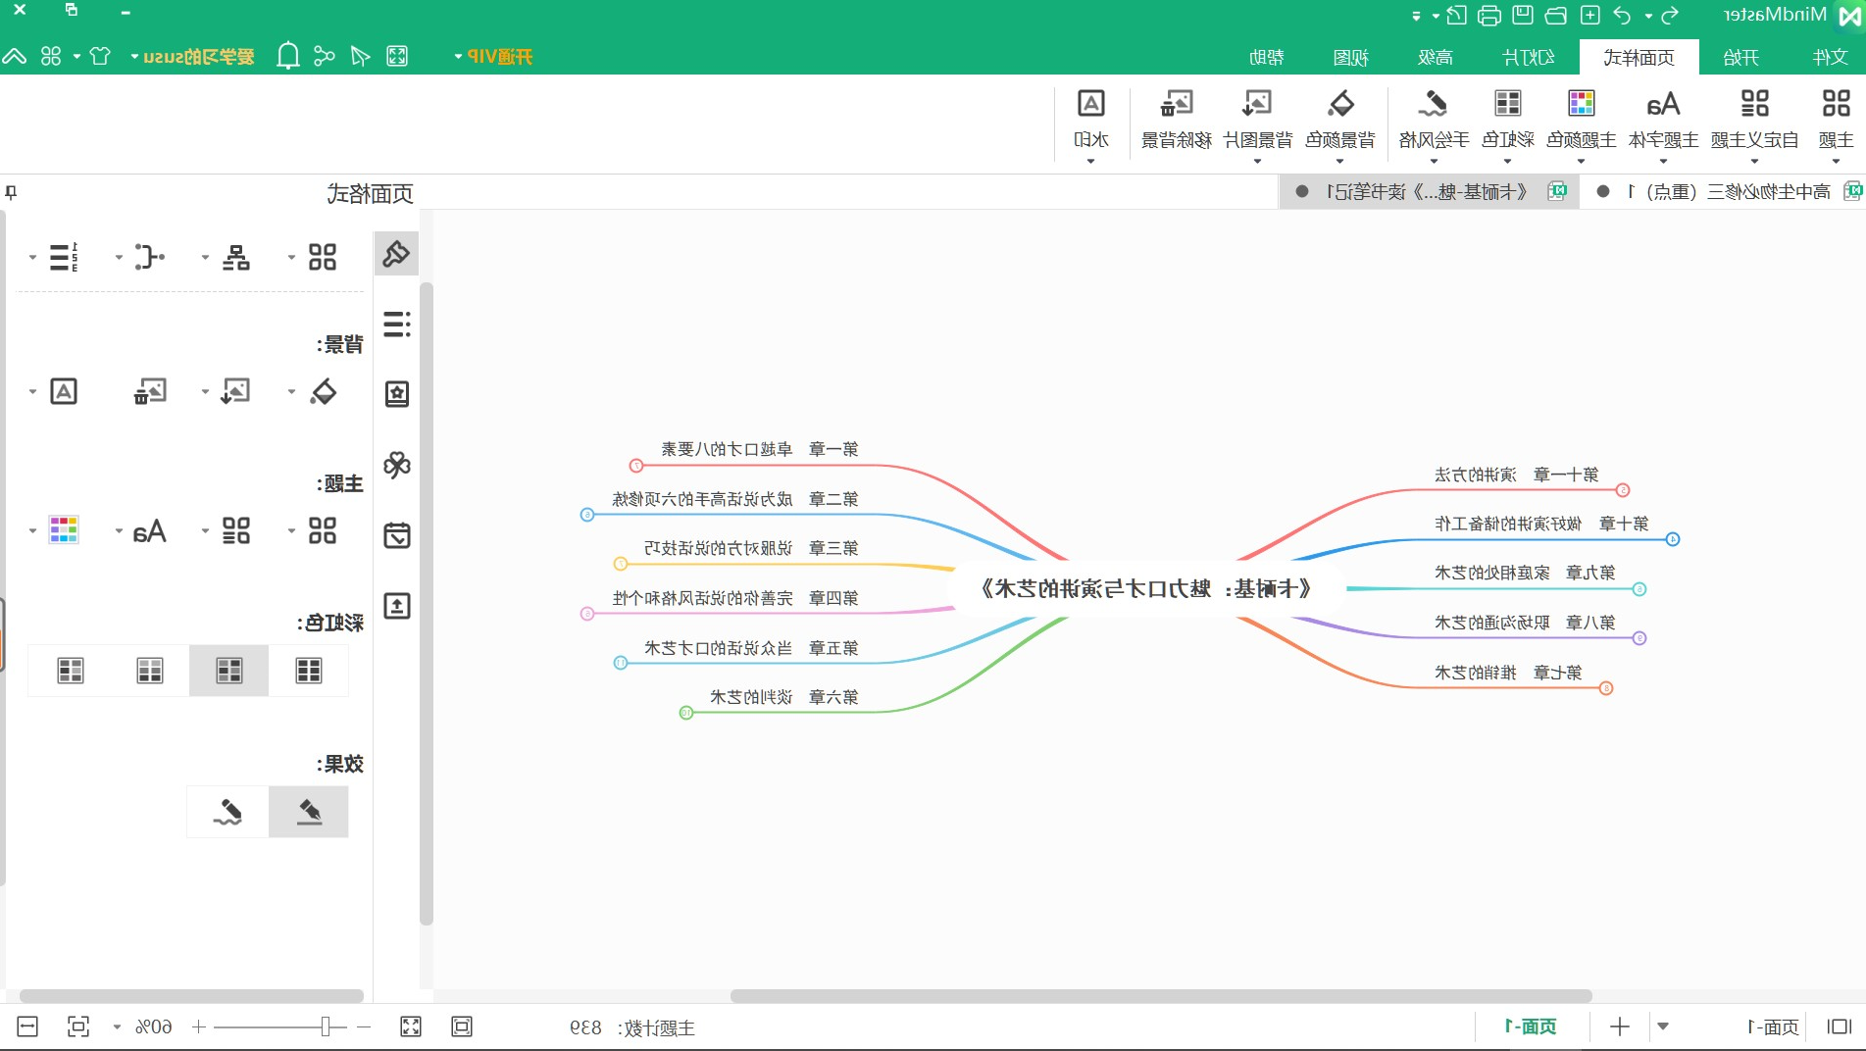Click the 水印 ribbon icon

(1090, 118)
